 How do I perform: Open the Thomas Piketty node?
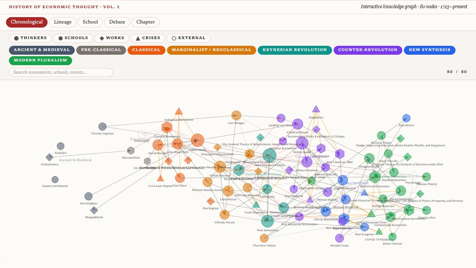tap(427, 177)
